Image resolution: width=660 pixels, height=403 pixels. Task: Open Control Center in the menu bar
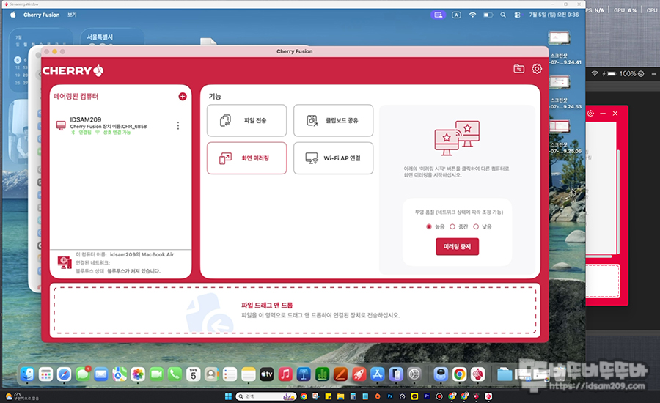[517, 15]
